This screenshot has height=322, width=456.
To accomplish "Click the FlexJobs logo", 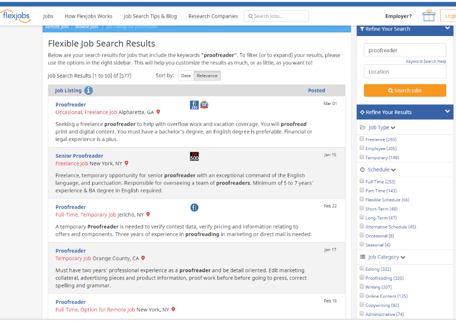I will tap(16, 16).
